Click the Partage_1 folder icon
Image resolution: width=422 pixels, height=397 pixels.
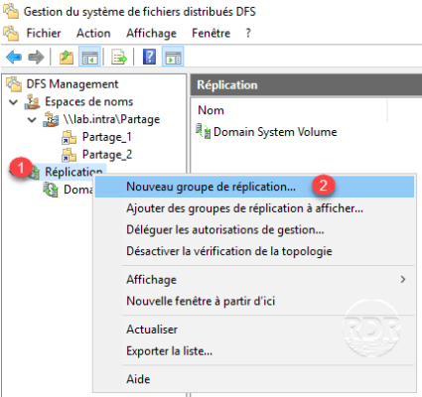pyautogui.click(x=69, y=137)
